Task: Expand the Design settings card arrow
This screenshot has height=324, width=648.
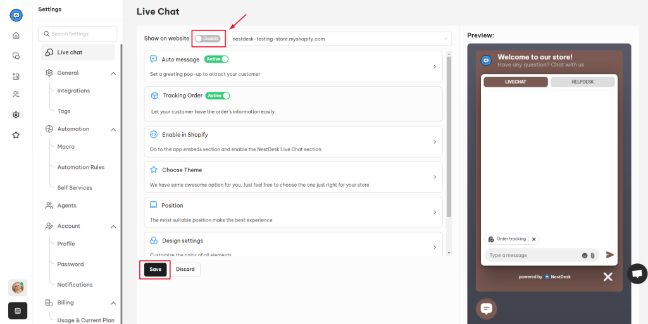Action: tap(435, 247)
